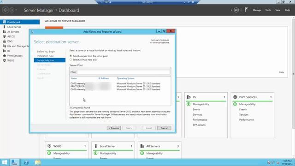Refresh the Server Manager dashboard
The width and height of the screenshot is (295, 166).
click(236, 10)
